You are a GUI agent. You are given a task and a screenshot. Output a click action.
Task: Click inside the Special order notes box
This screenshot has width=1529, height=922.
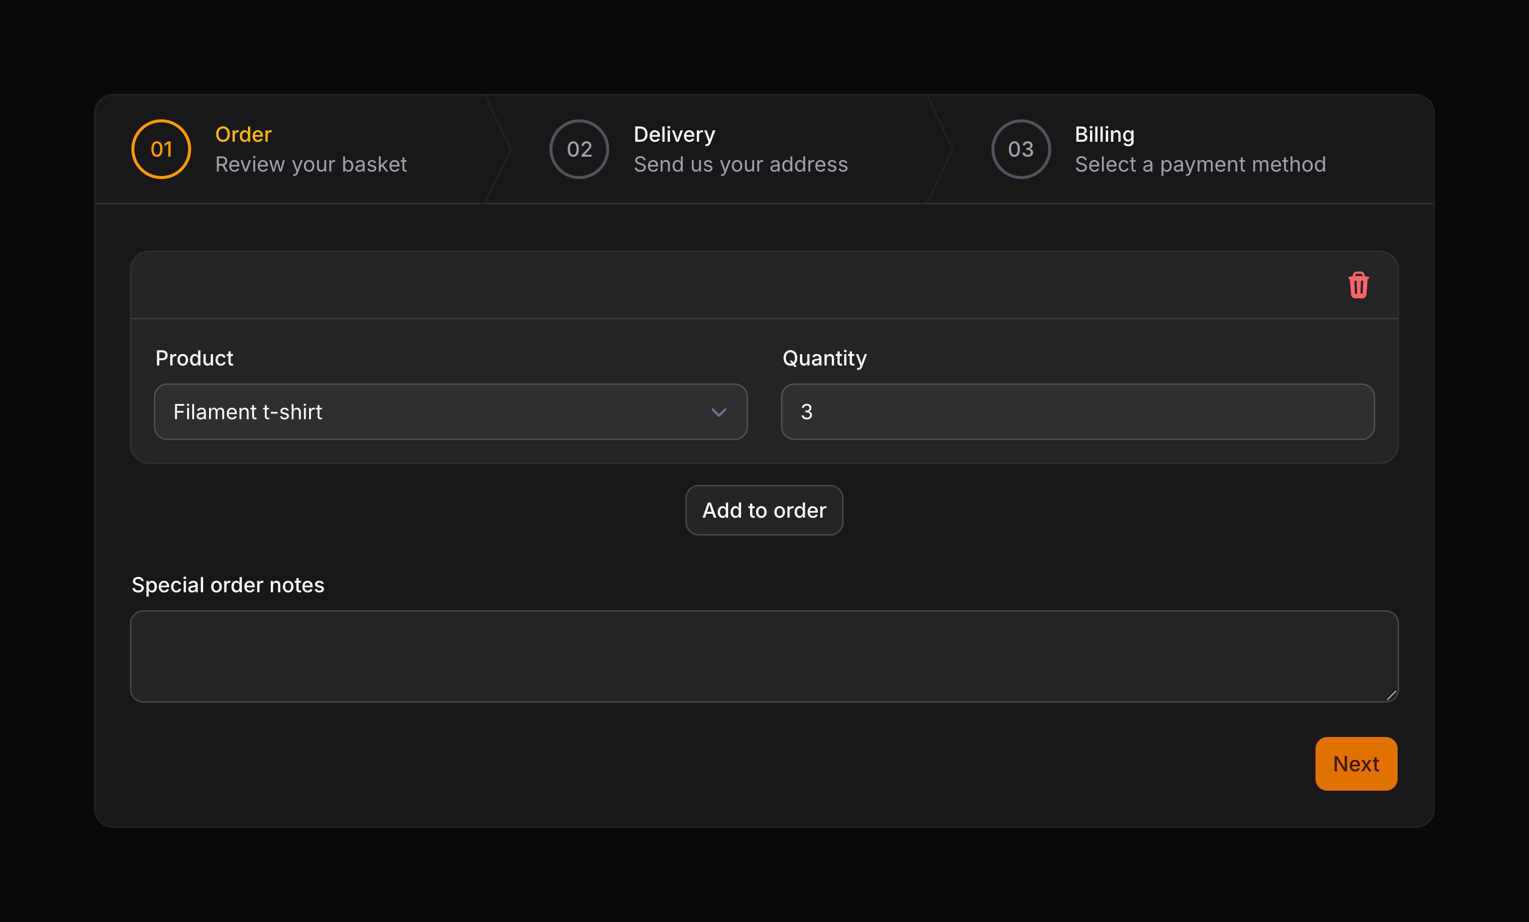(764, 656)
